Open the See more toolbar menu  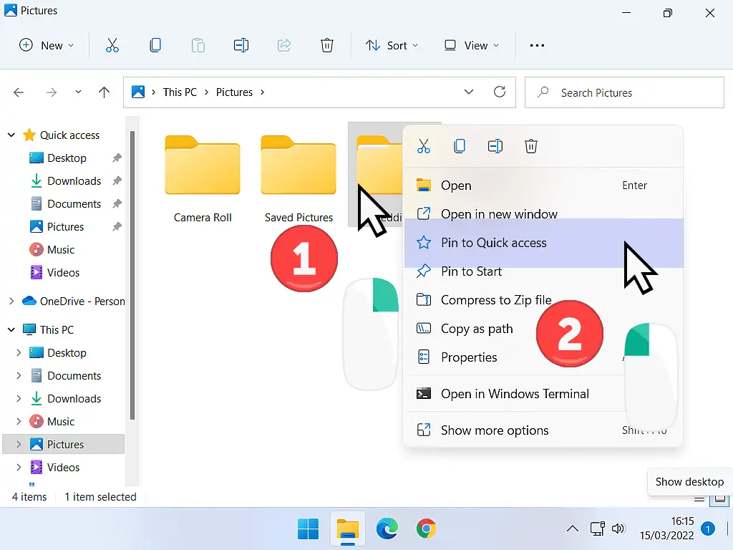537,45
